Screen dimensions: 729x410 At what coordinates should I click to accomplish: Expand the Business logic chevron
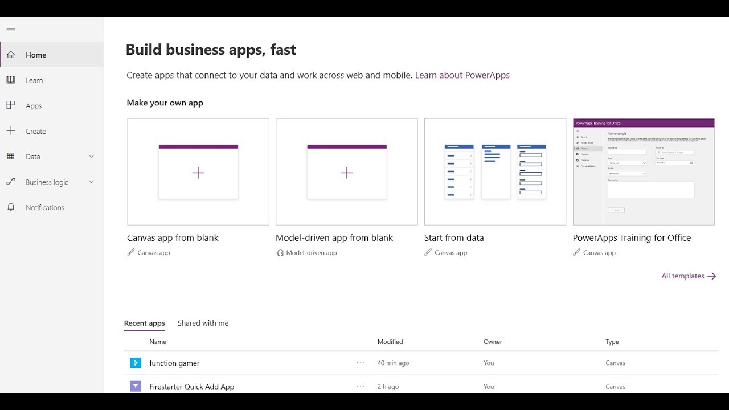pyautogui.click(x=91, y=182)
